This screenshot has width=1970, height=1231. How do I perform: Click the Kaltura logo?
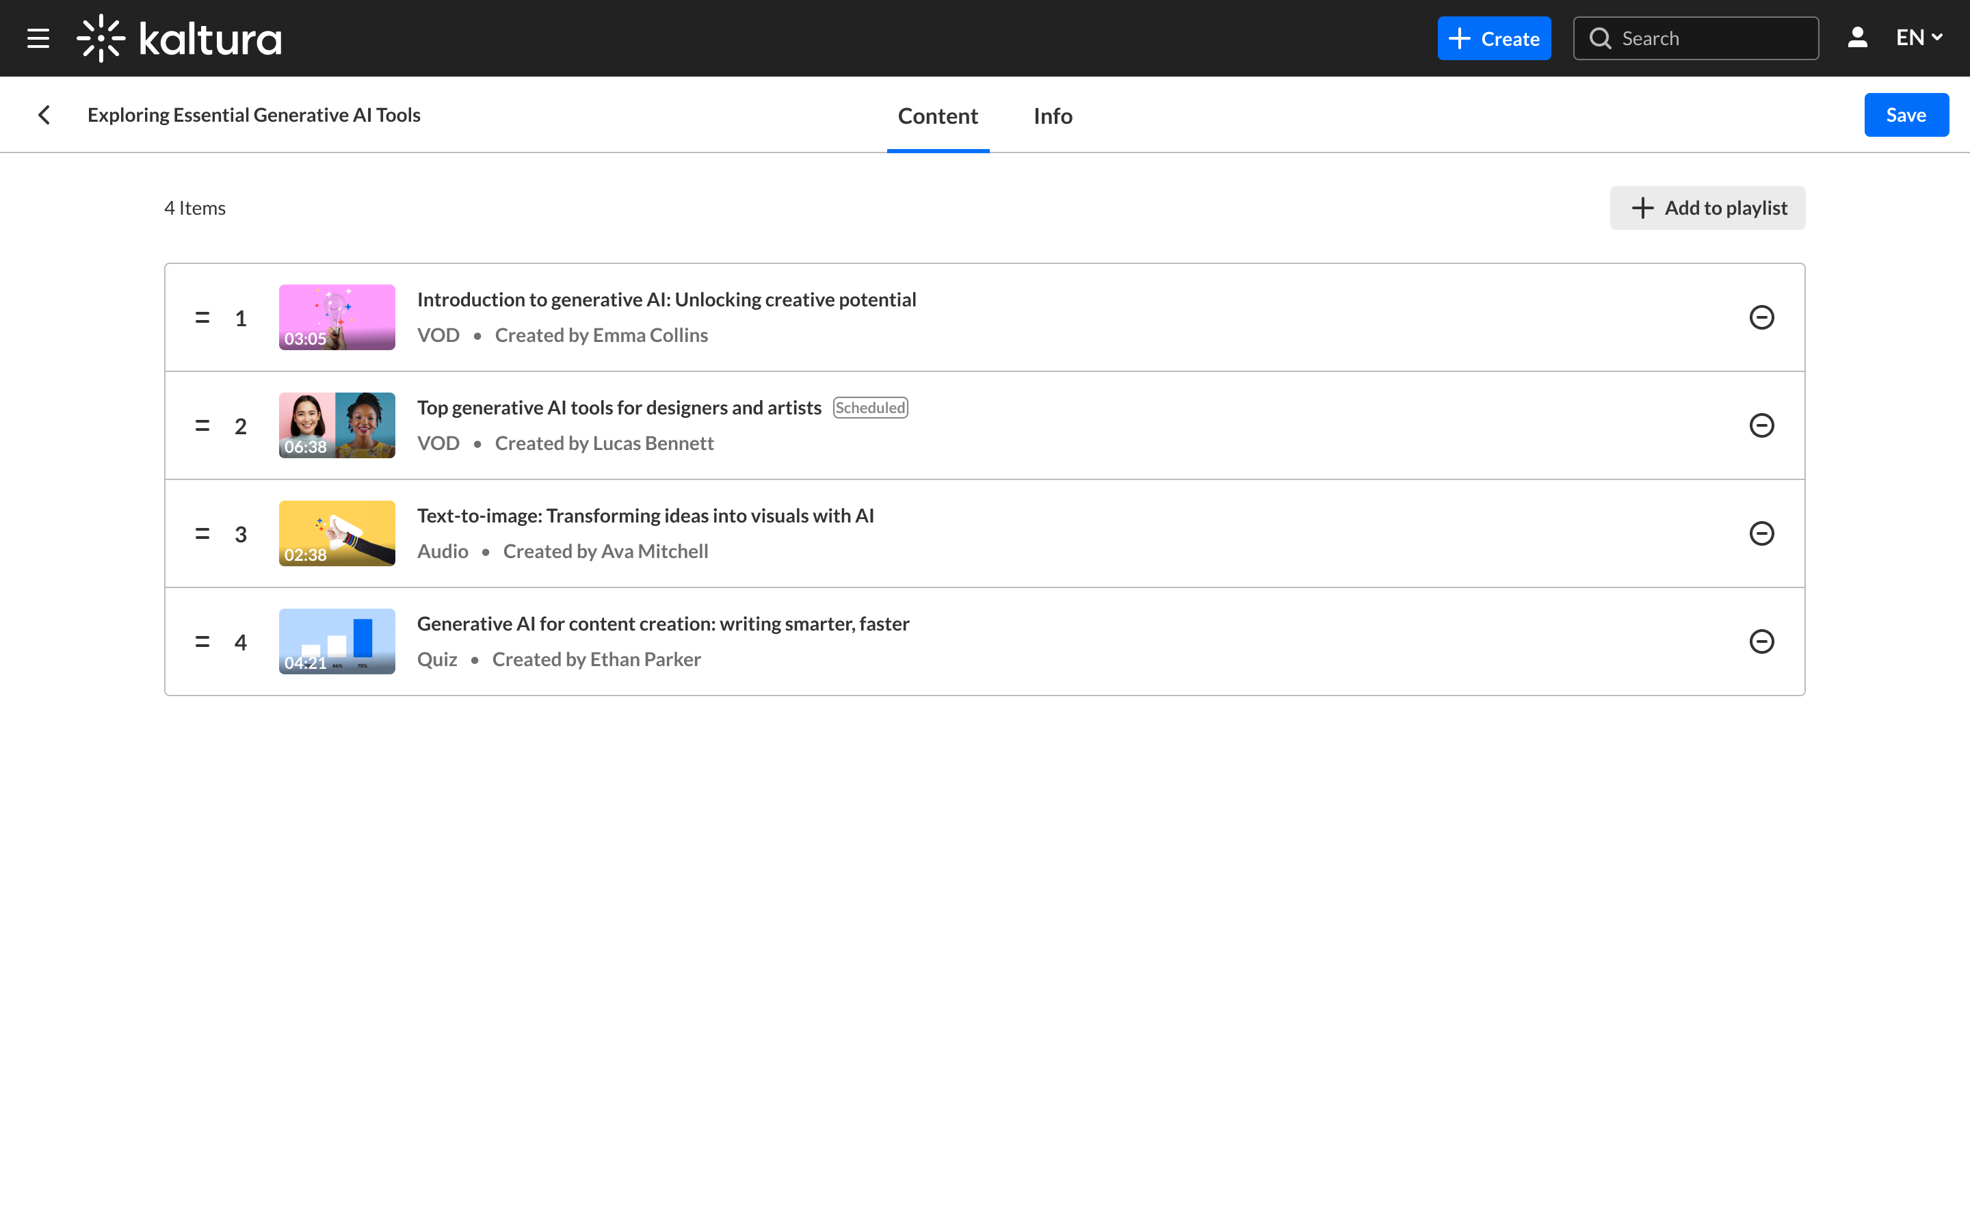[179, 38]
